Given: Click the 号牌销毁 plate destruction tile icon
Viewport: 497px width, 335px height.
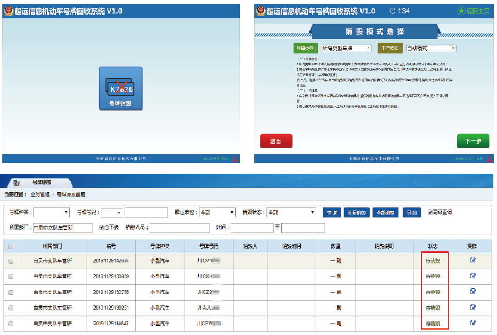Looking at the screenshot, I should coord(120,84).
